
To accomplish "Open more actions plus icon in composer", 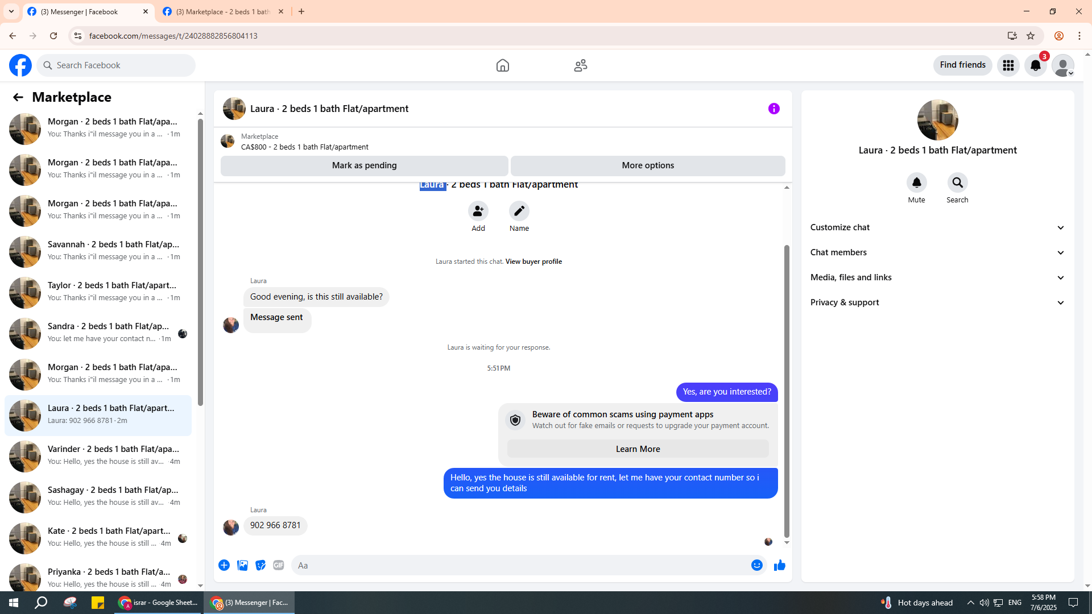I will (x=224, y=565).
